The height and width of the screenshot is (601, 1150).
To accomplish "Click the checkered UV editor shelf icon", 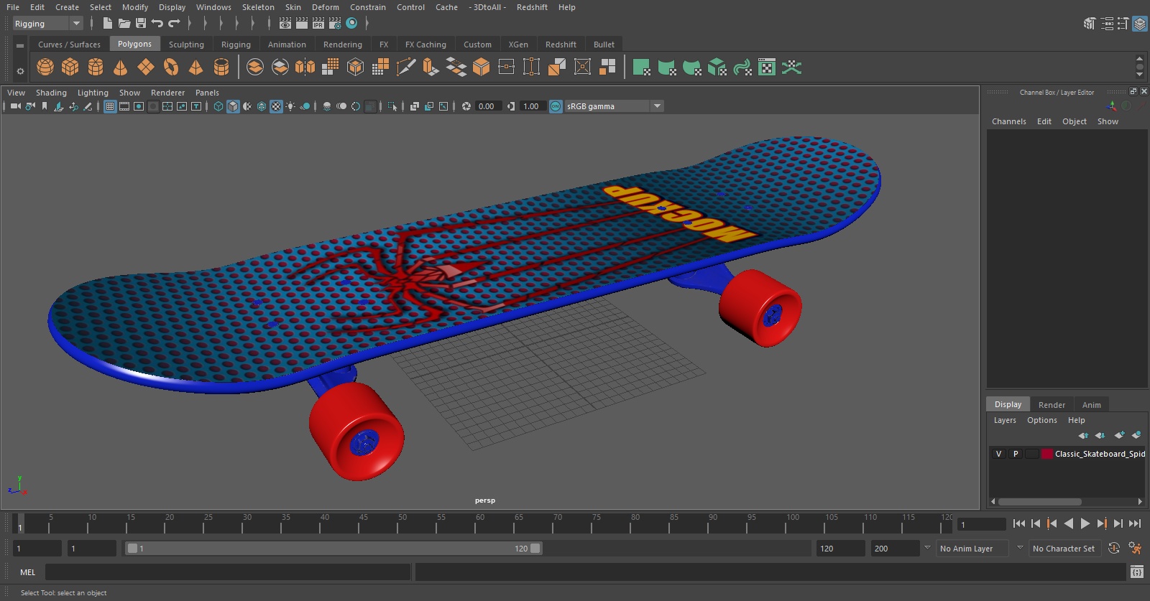I will tap(767, 67).
